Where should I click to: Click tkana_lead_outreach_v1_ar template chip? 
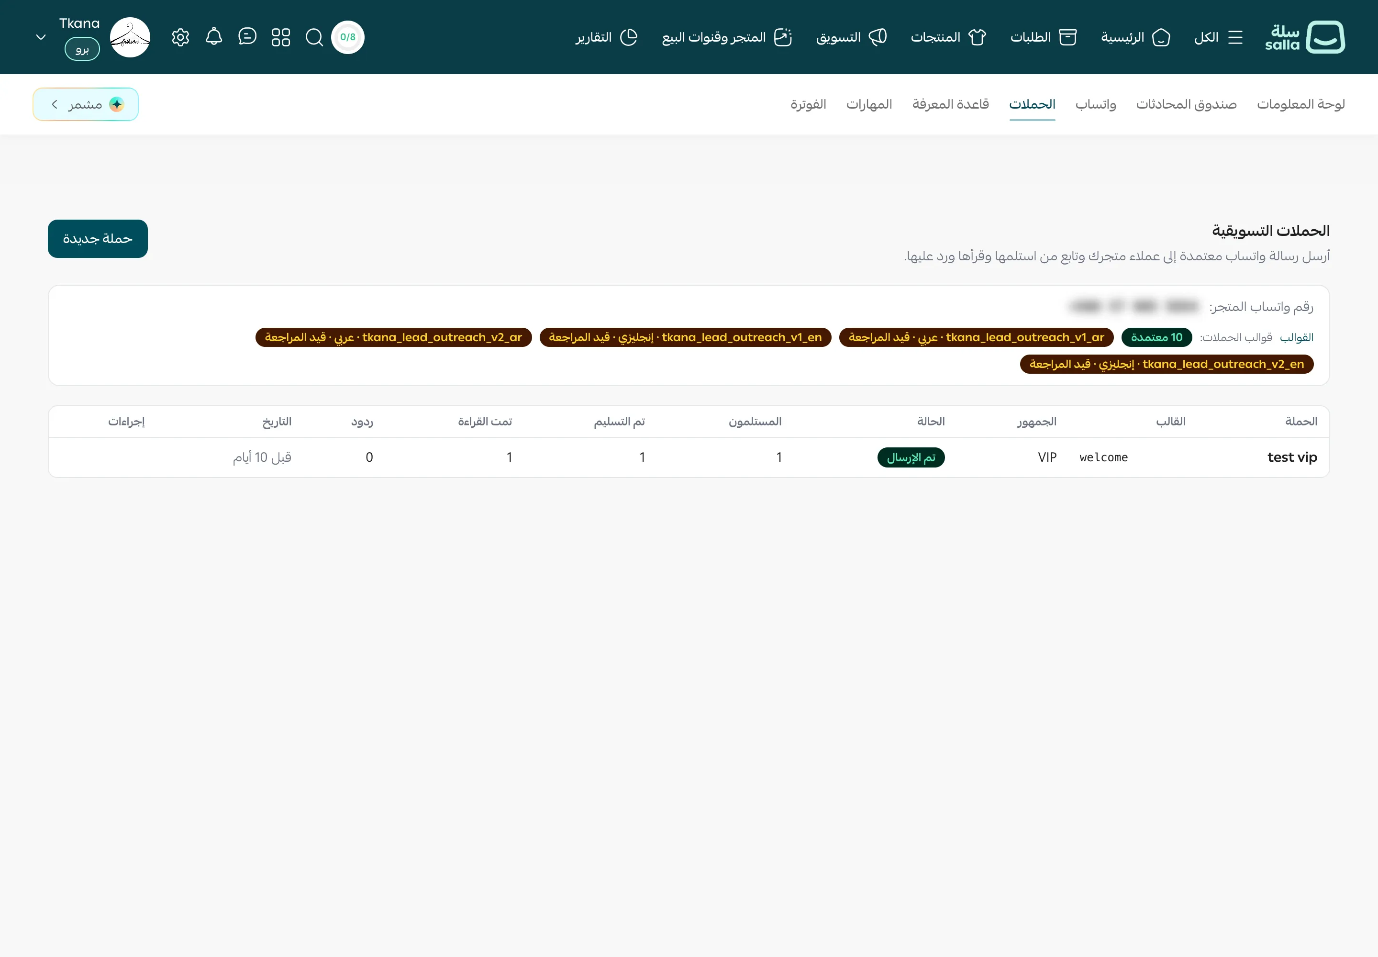pos(976,338)
